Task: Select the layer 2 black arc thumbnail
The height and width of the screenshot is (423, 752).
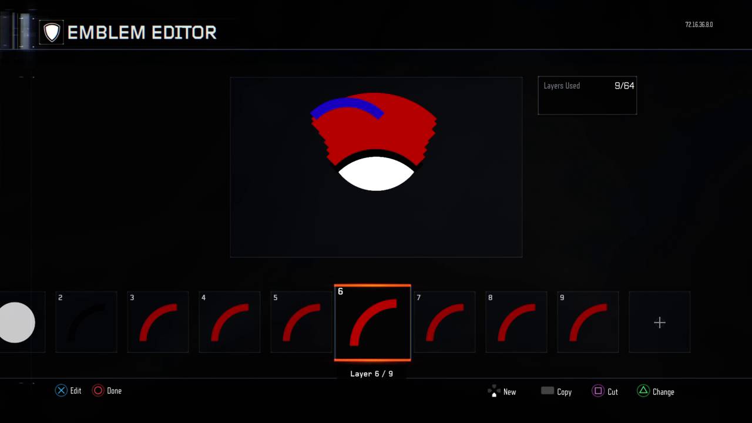Action: coord(86,322)
